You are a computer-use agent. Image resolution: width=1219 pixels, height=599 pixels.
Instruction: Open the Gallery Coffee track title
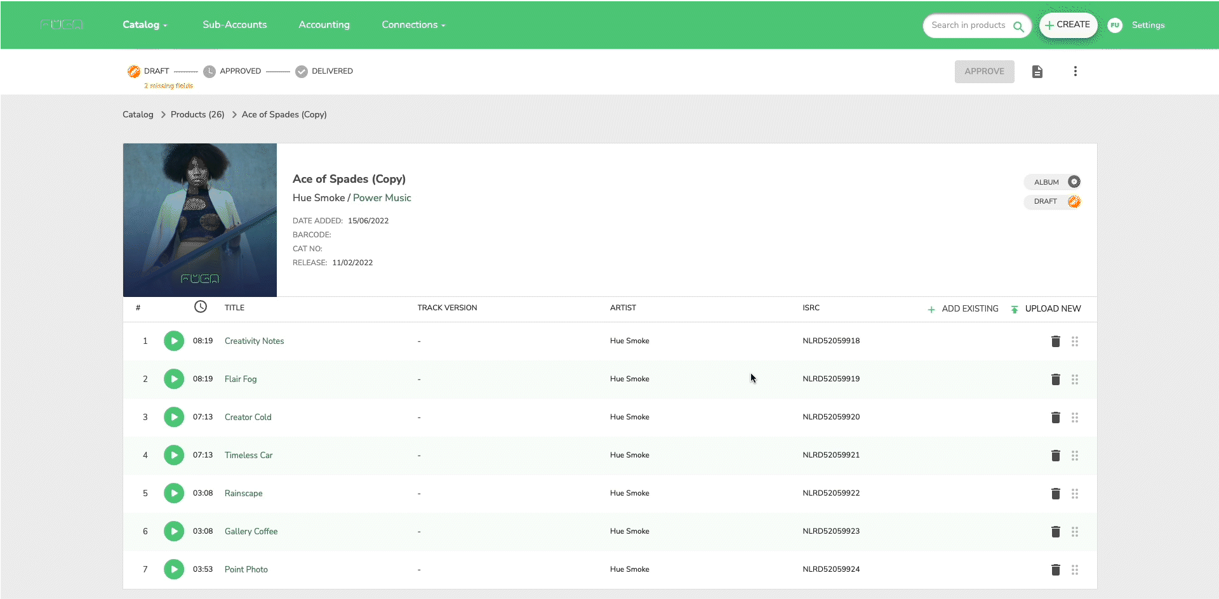point(251,531)
